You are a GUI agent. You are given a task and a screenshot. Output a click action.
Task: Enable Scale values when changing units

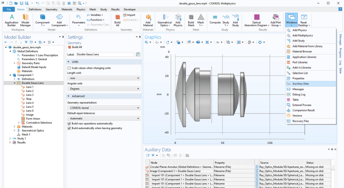point(69,68)
